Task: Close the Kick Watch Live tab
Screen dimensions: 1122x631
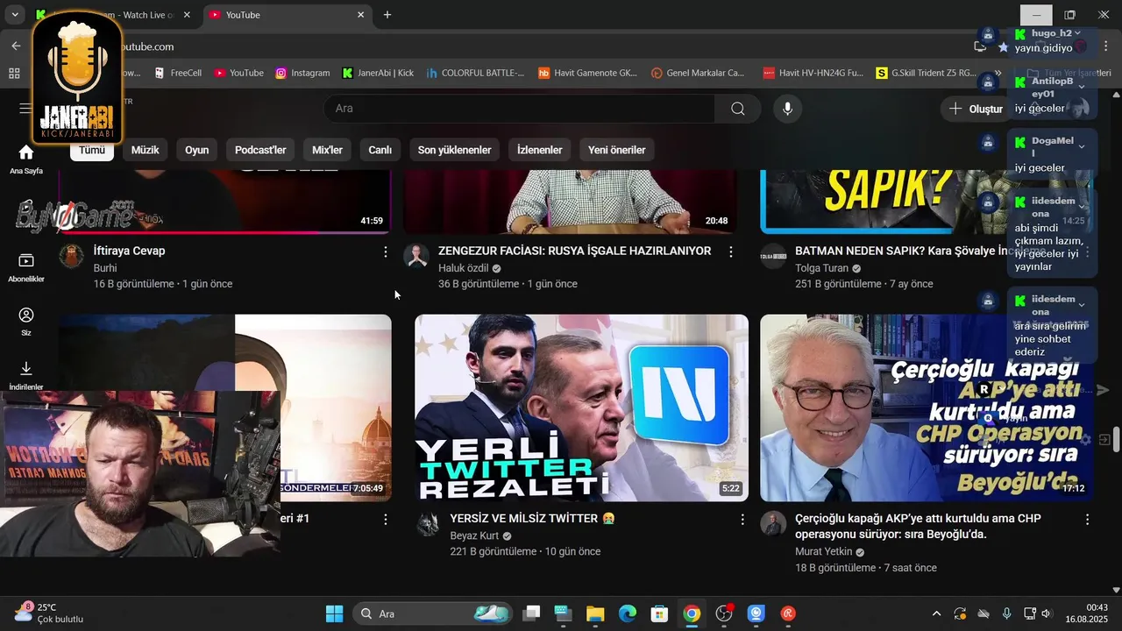Action: [186, 15]
